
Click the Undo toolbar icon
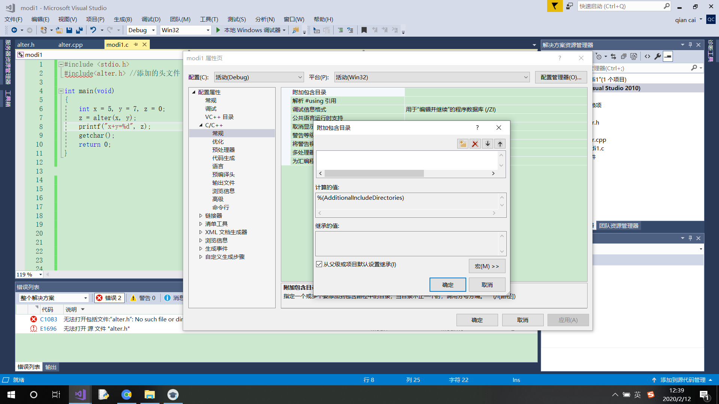point(93,30)
